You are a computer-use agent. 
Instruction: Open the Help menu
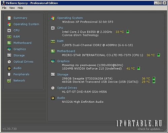click(20, 8)
